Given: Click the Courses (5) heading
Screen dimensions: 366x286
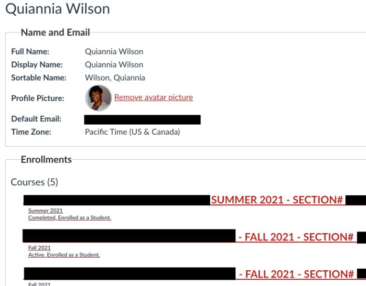Looking at the screenshot, I should [x=35, y=182].
